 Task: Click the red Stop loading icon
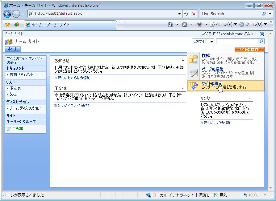pyautogui.click(x=194, y=14)
